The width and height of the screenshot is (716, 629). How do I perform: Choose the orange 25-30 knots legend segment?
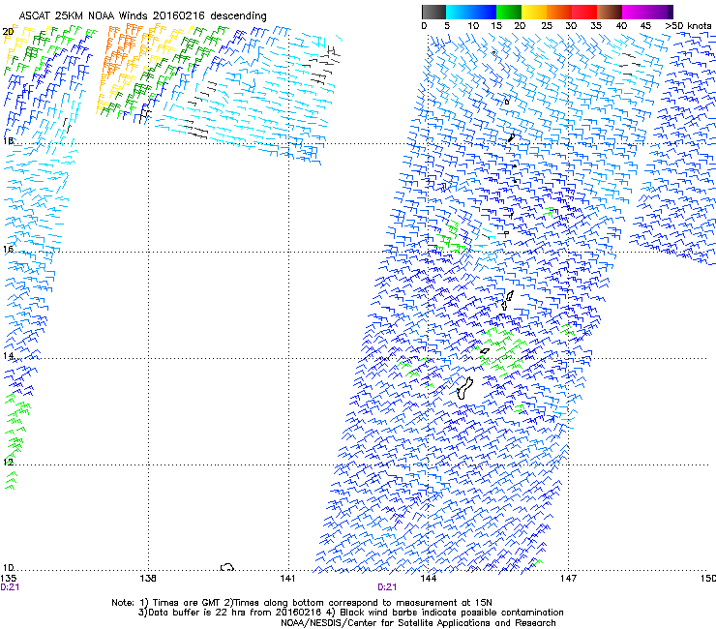pyautogui.click(x=559, y=12)
